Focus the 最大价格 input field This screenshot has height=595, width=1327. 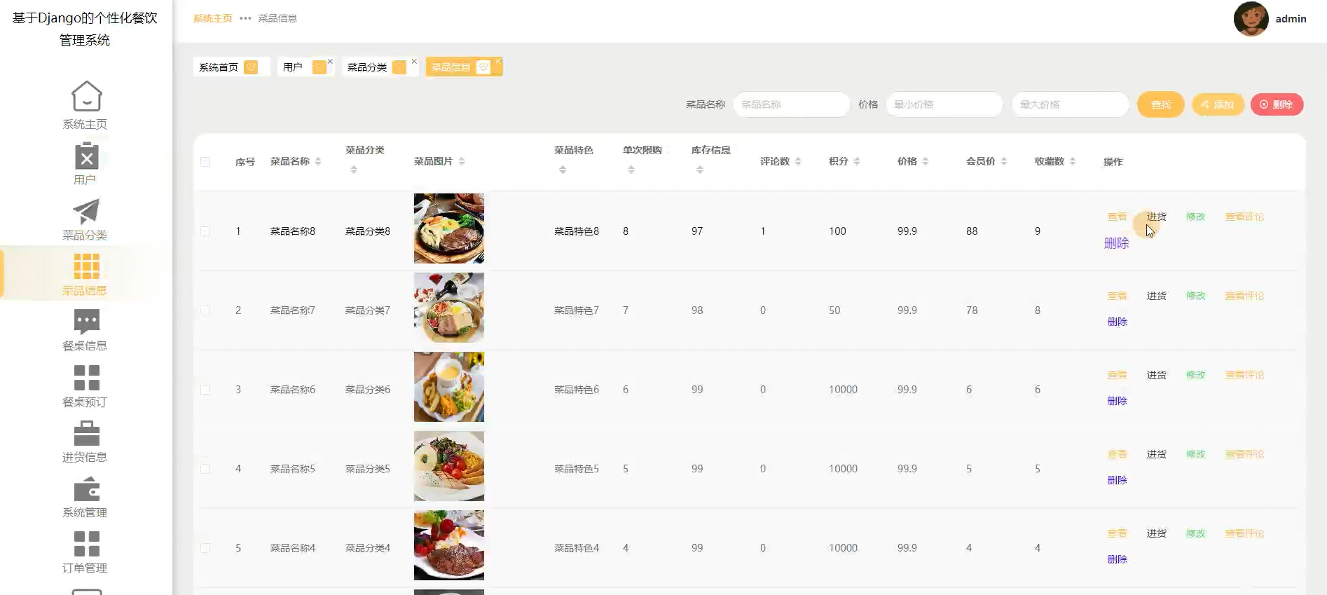(x=1070, y=104)
